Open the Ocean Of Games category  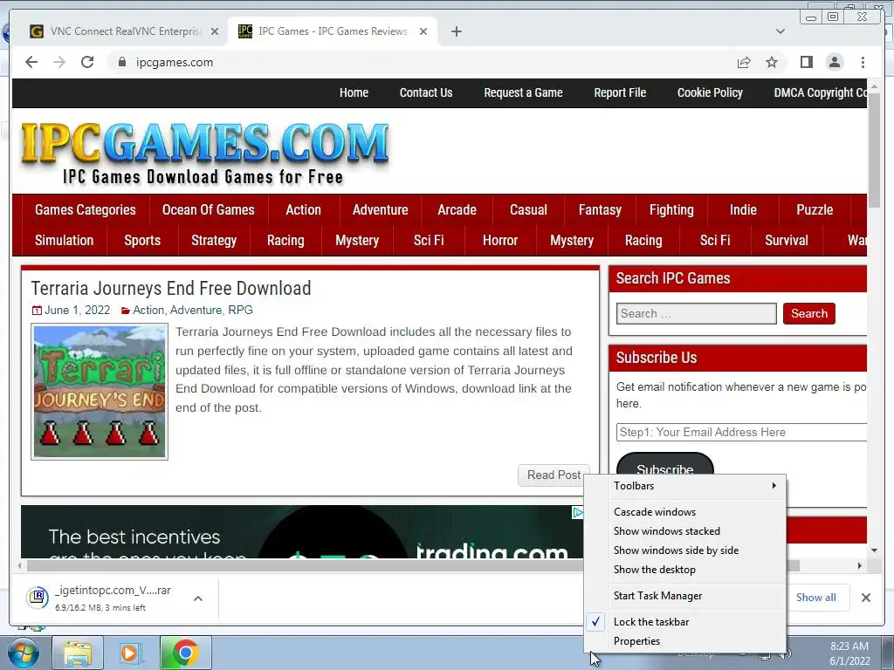[x=208, y=209]
